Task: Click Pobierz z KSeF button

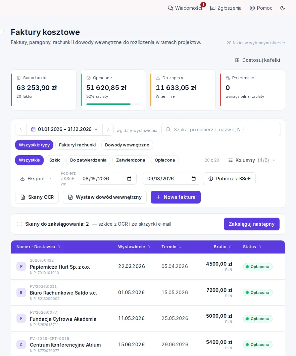Action: pyautogui.click(x=229, y=179)
